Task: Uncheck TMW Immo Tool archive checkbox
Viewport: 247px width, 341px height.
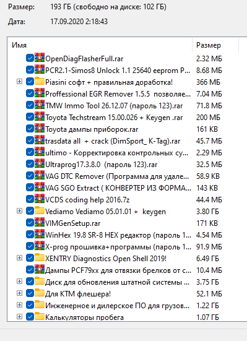Action: [x=30, y=105]
